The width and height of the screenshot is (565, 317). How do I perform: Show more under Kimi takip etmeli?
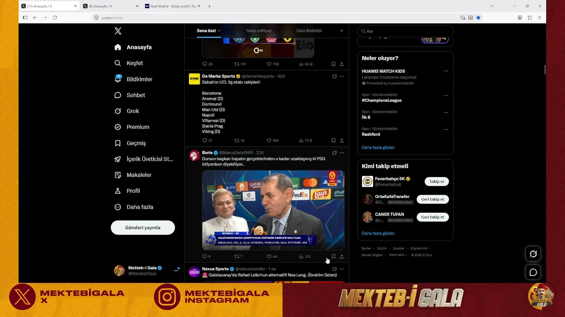(378, 233)
